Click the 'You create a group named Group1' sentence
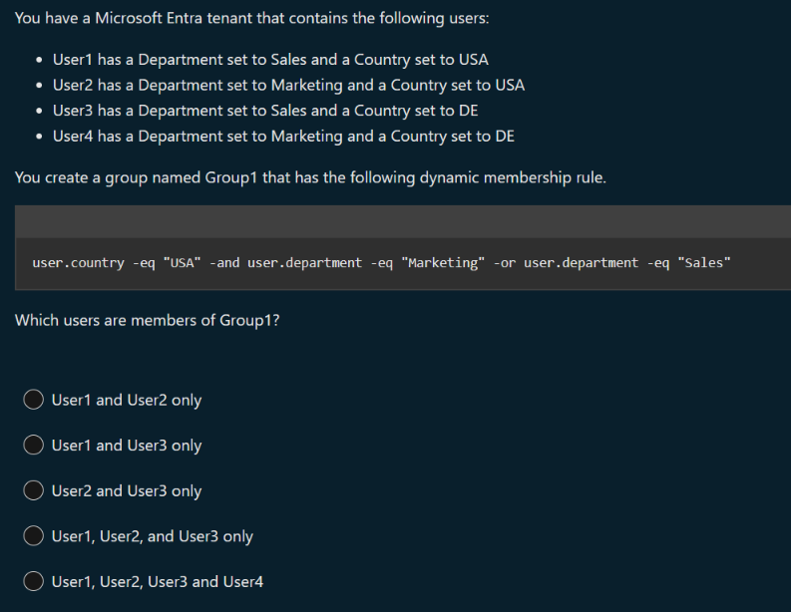 pyautogui.click(x=309, y=178)
